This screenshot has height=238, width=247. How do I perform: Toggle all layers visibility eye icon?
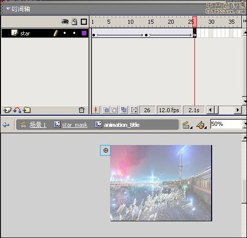(65, 22)
